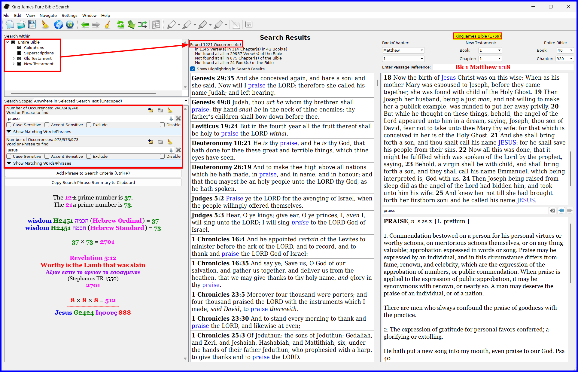Open the Settings menu
Screen dimensions: 578x372
point(69,15)
